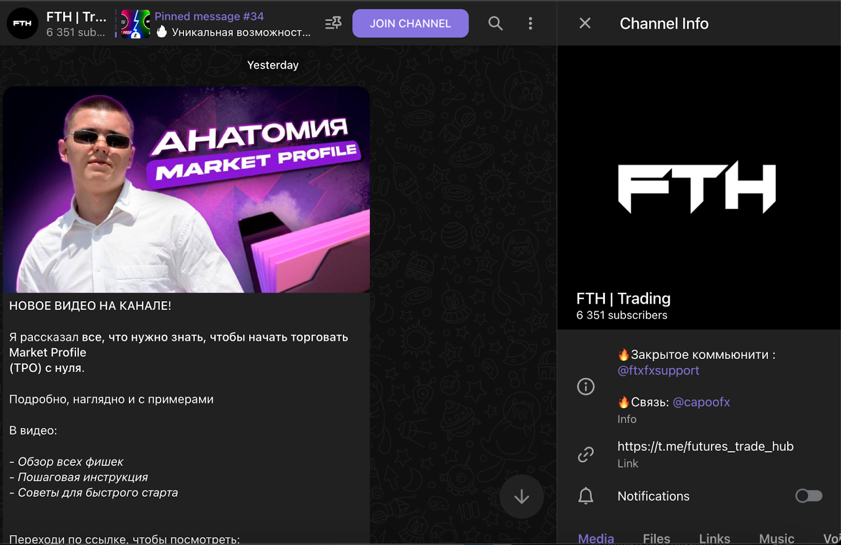Click 'Подробно, наглядно и с примерами' line
This screenshot has width=841, height=545.
111,399
